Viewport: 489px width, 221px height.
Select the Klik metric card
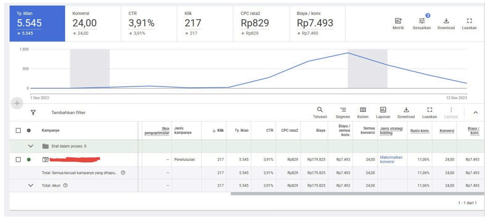(x=205, y=23)
